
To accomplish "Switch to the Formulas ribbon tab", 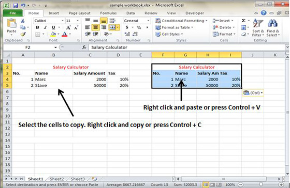I will point(108,13).
